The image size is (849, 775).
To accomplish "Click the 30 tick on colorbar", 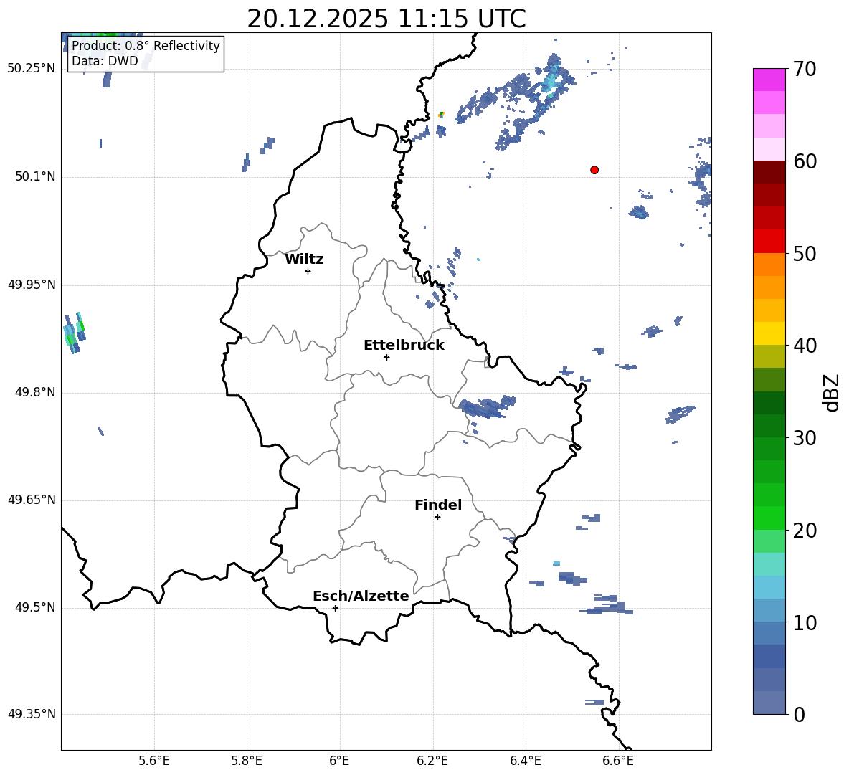I will (x=805, y=437).
